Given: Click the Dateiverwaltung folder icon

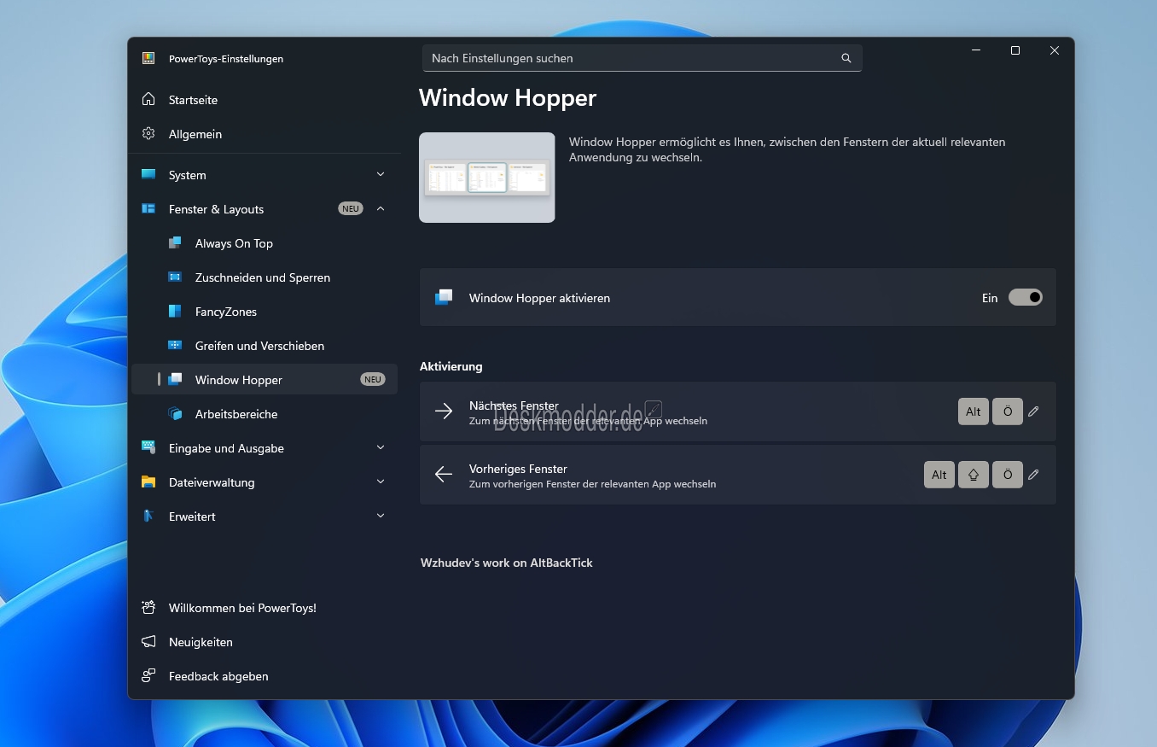Looking at the screenshot, I should (x=148, y=482).
